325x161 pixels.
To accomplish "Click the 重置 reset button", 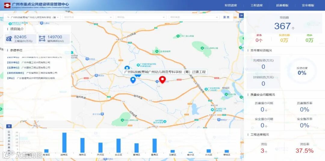I will coord(226,17).
